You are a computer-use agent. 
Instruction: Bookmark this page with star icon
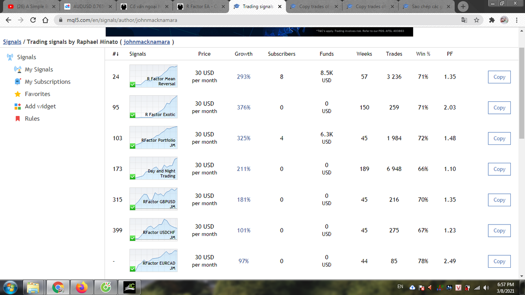477,20
